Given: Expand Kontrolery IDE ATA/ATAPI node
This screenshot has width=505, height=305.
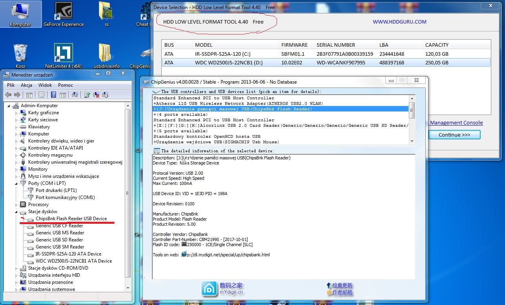Looking at the screenshot, I should click(16, 148).
